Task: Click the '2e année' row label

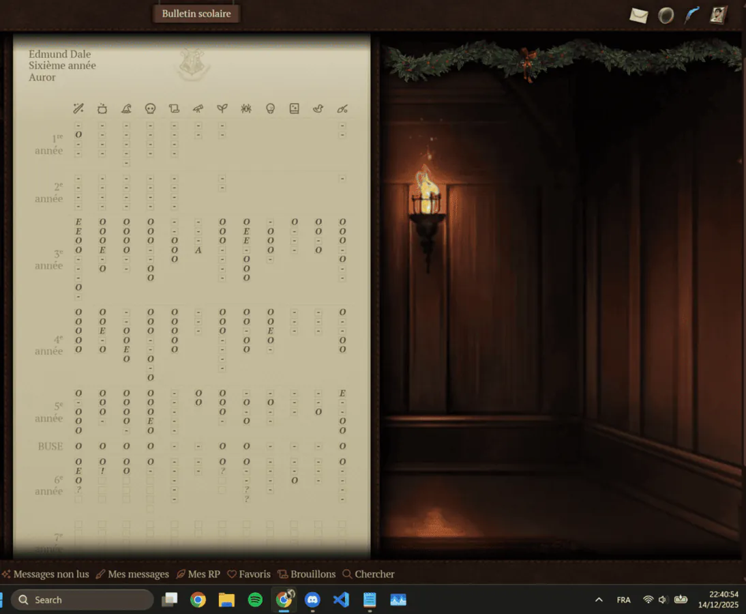Action: [x=49, y=192]
